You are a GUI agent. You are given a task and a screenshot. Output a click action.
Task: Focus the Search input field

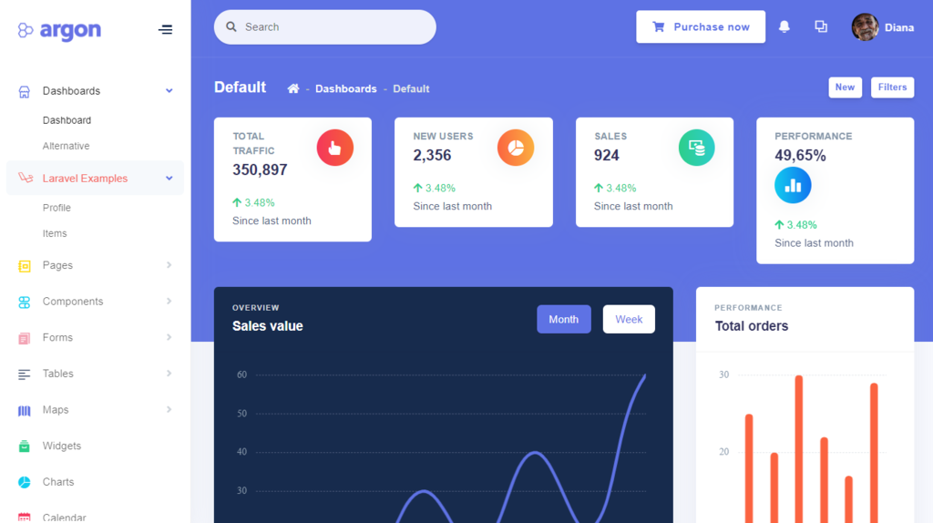[x=325, y=26]
